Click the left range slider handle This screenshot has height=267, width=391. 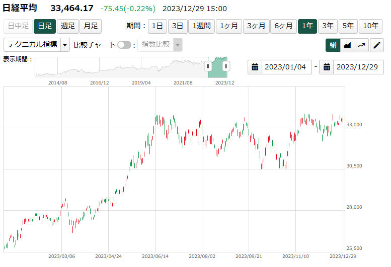point(208,66)
